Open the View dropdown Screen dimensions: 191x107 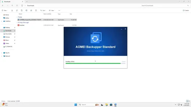click(x=52, y=10)
